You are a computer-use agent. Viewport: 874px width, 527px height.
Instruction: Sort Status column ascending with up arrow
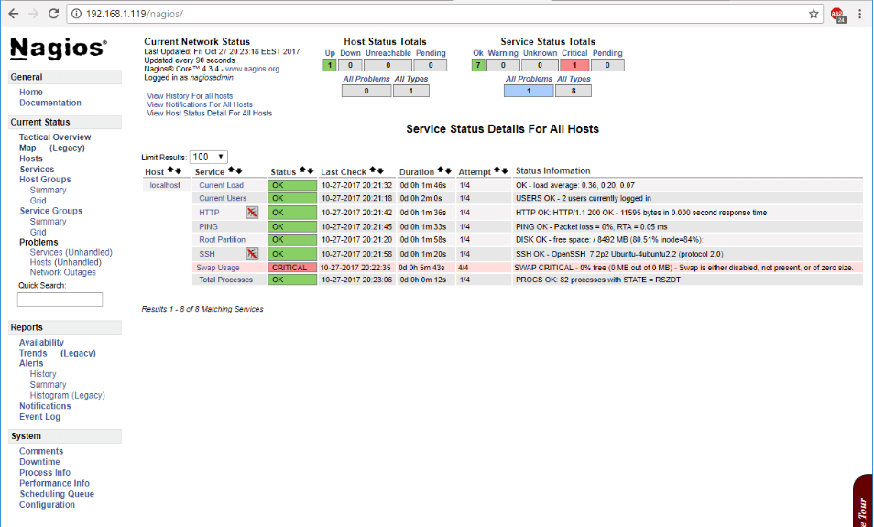(302, 170)
